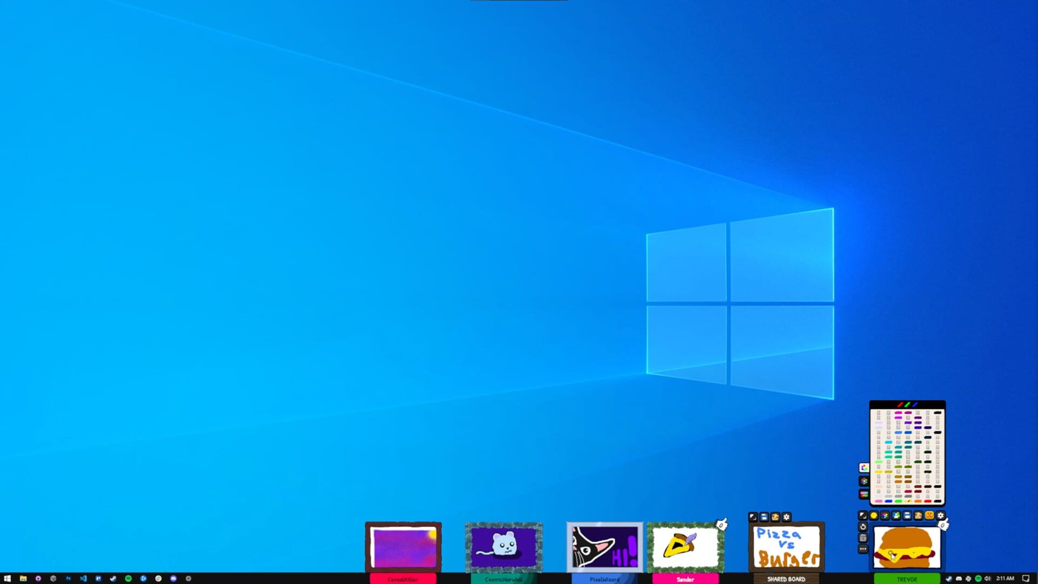The height and width of the screenshot is (584, 1038).
Task: Click the expand canvas icon above Trevor's canvas
Action: [863, 515]
